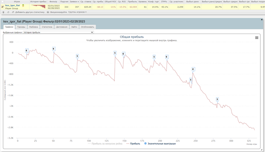Click the profit history sparkline thumbnail
This screenshot has width=265, height=152.
(38, 7)
